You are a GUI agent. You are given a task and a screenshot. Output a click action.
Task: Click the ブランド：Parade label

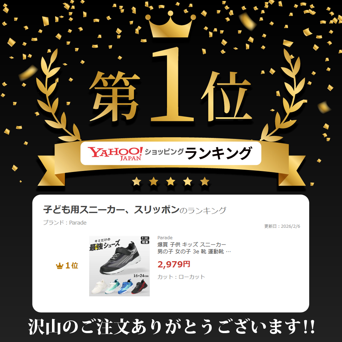coord(65,223)
